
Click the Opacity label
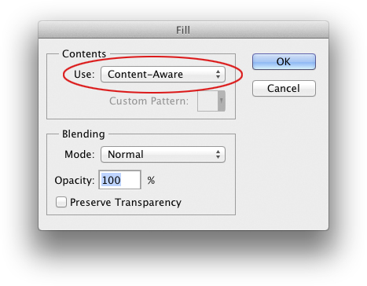pyautogui.click(x=75, y=181)
